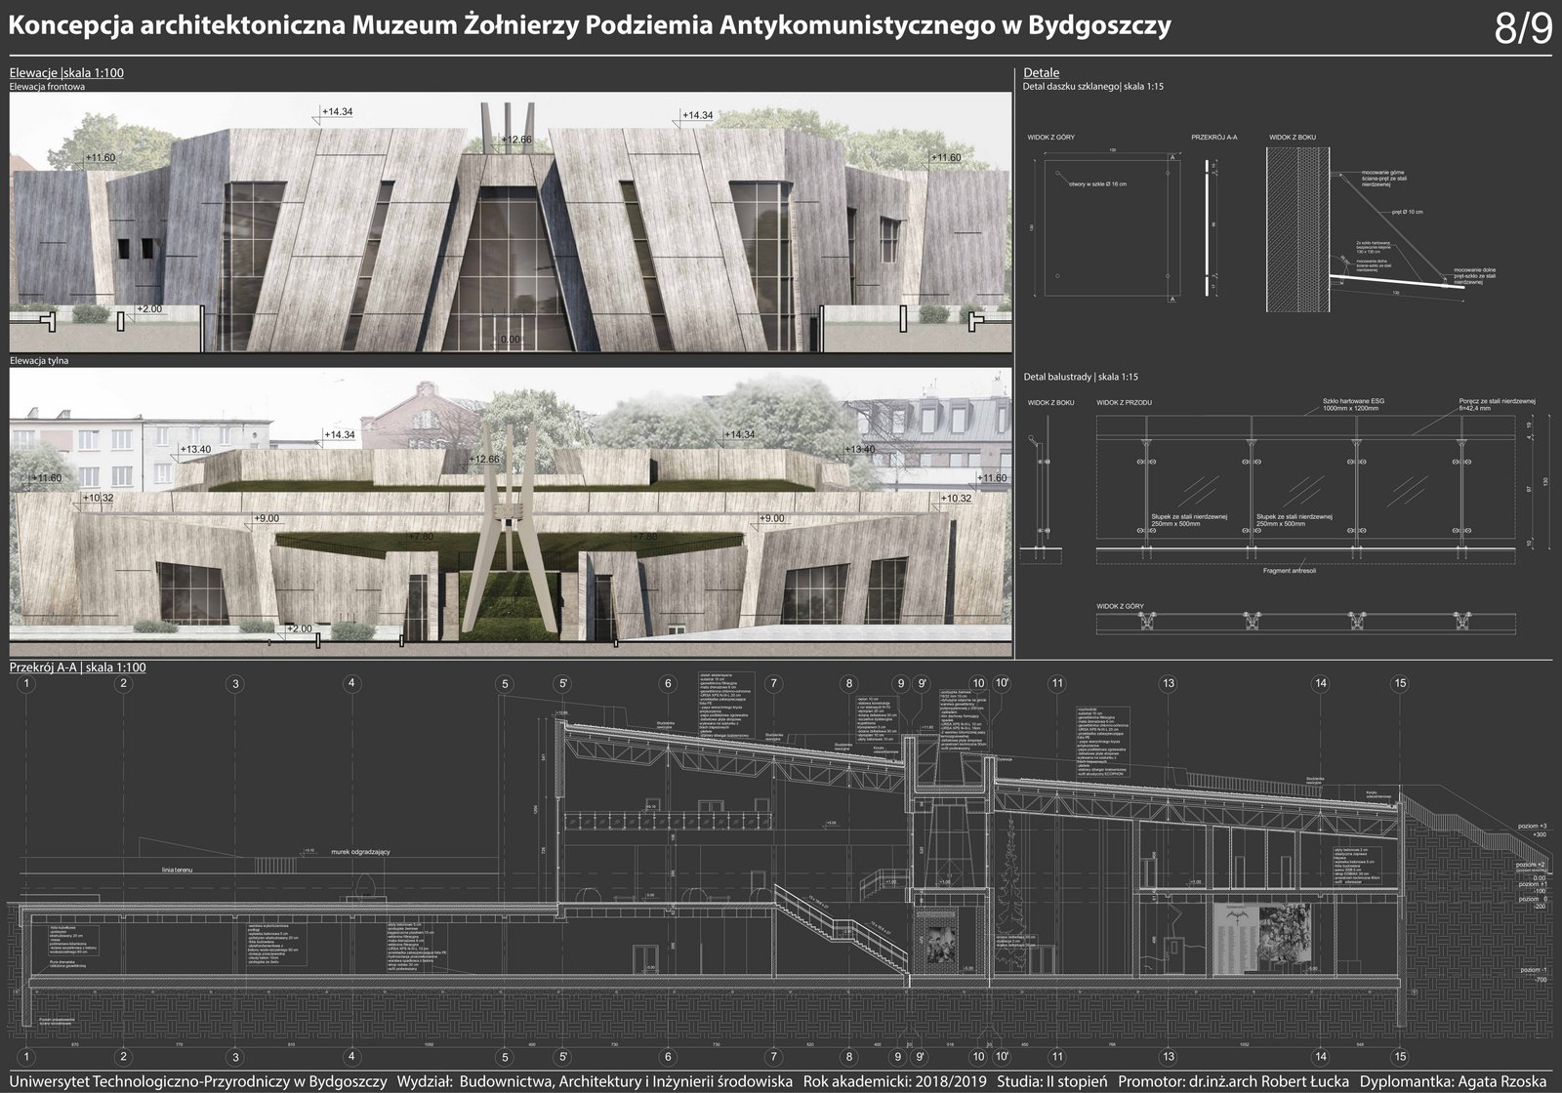Click the front elevation building rendering
Viewport: 1562px width, 1093px height.
pos(508,224)
